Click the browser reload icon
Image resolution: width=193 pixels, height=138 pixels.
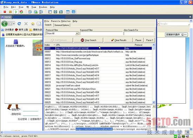(x=19, y=23)
